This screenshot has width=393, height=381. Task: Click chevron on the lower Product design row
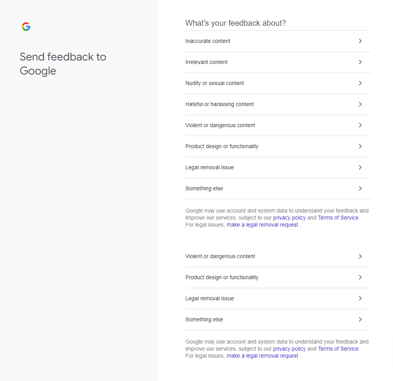click(360, 278)
